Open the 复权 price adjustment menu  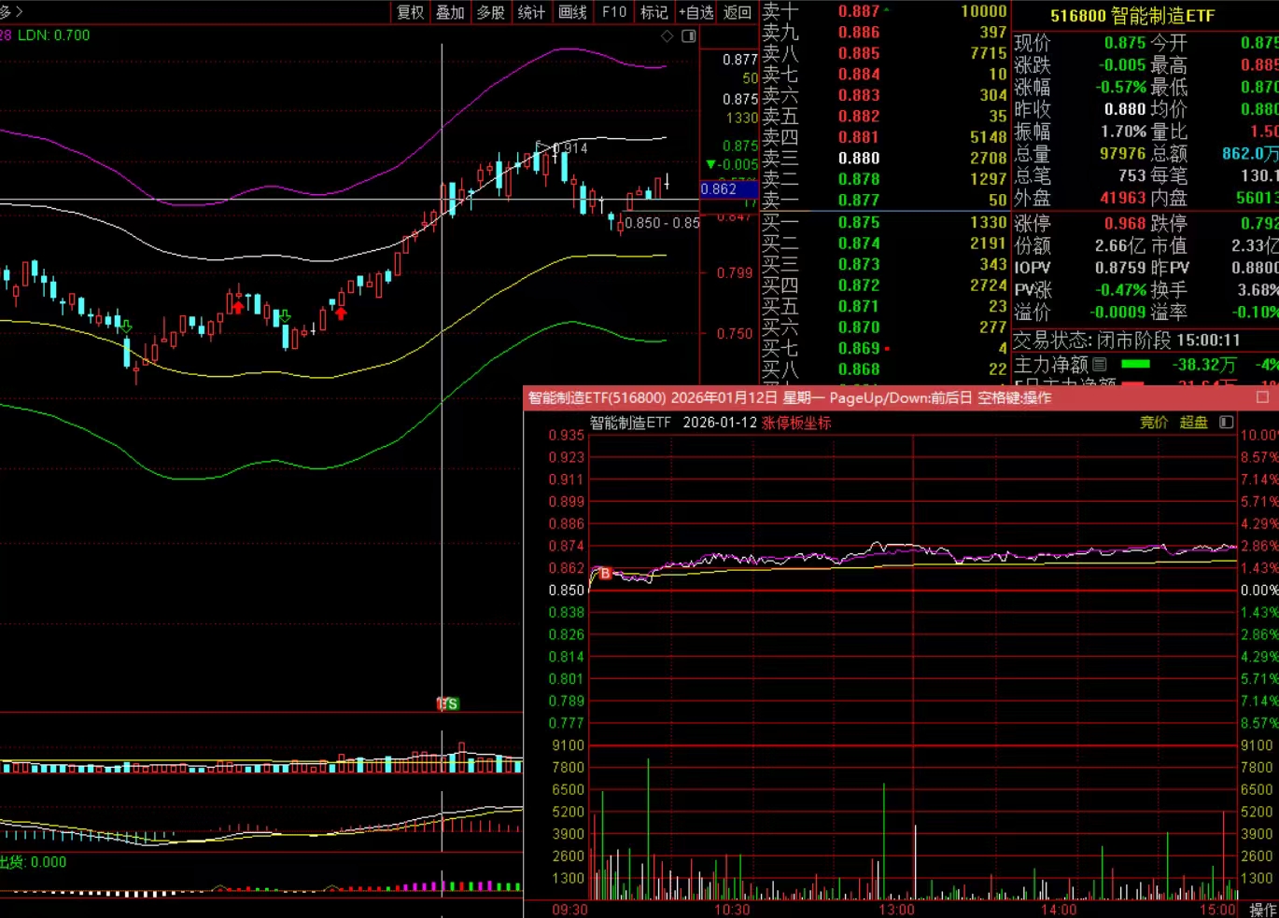pos(411,12)
